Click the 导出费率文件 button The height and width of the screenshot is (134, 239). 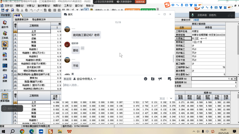click(39, 20)
